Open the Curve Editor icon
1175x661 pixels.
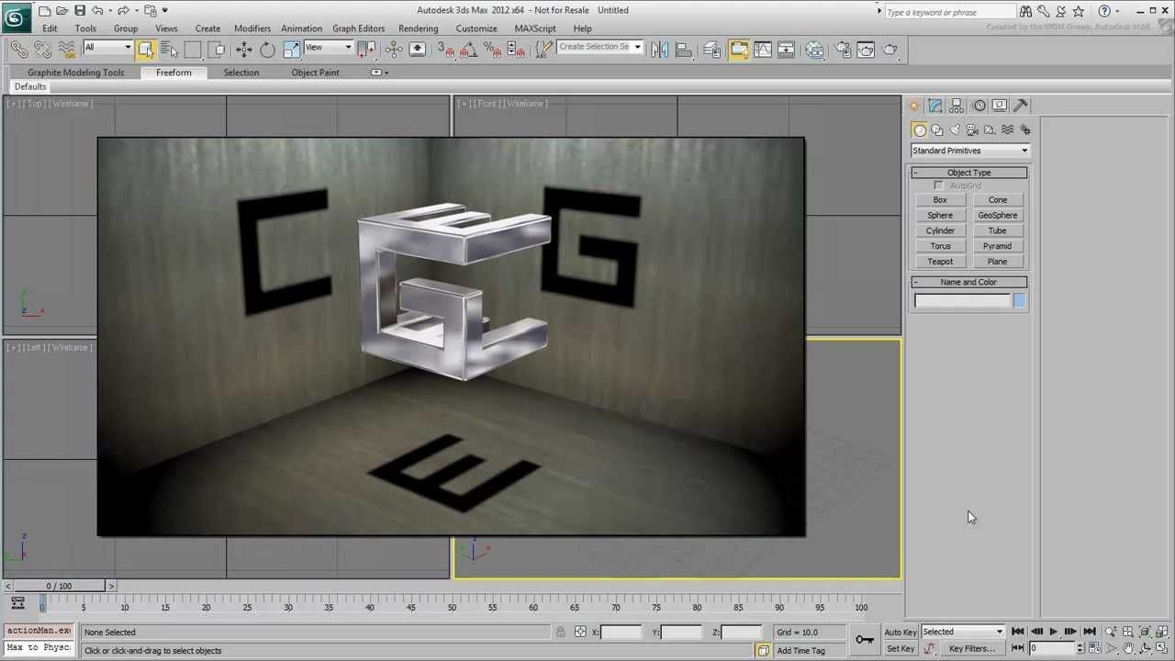click(763, 50)
